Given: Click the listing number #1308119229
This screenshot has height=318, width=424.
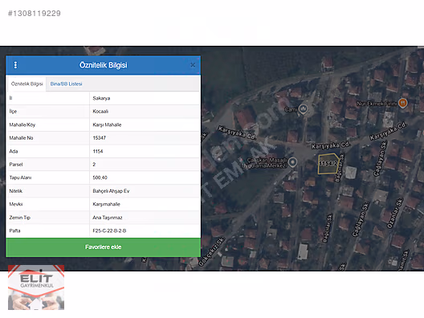Looking at the screenshot, I should (x=35, y=14).
